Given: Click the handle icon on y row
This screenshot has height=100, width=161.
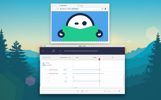Looking at the screenshot, I should point(47,81).
